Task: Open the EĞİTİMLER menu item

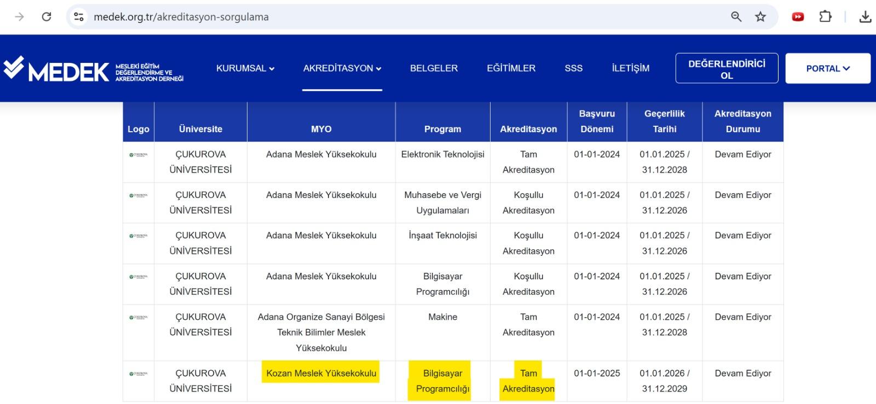Action: click(511, 68)
